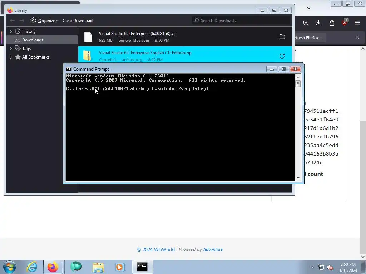366x274 pixels.
Task: Select History in Library sidebar
Action: pos(29,31)
